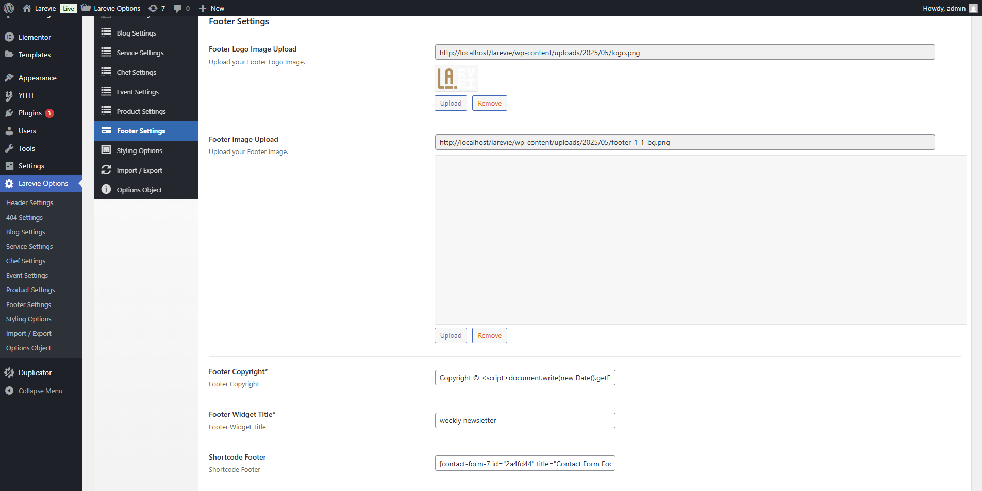The width and height of the screenshot is (982, 491).
Task: Remove the Footer Logo image
Action: click(490, 103)
